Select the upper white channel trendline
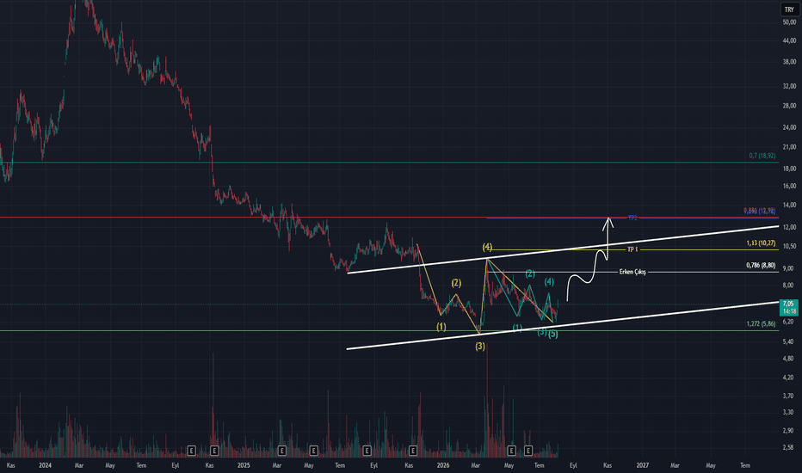The image size is (802, 473). (x=563, y=249)
